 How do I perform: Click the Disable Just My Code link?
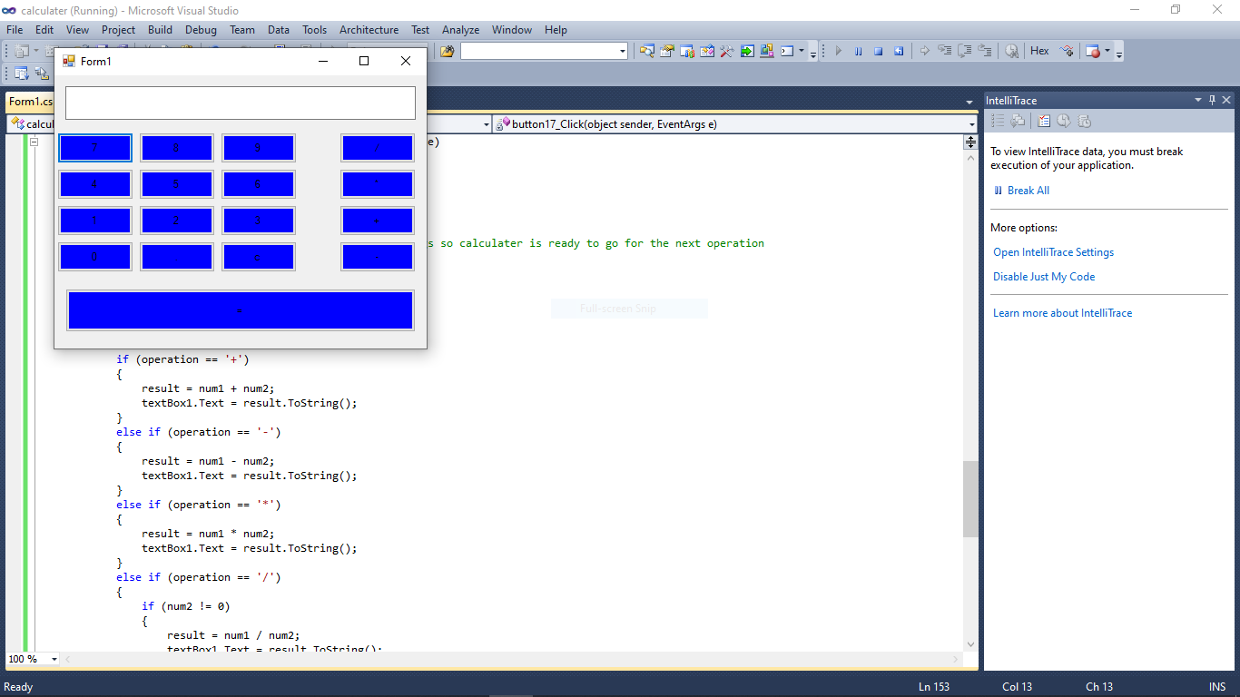coord(1043,276)
